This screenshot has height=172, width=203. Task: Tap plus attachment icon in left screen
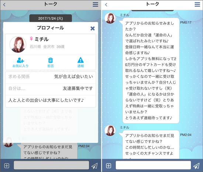click(7, 165)
